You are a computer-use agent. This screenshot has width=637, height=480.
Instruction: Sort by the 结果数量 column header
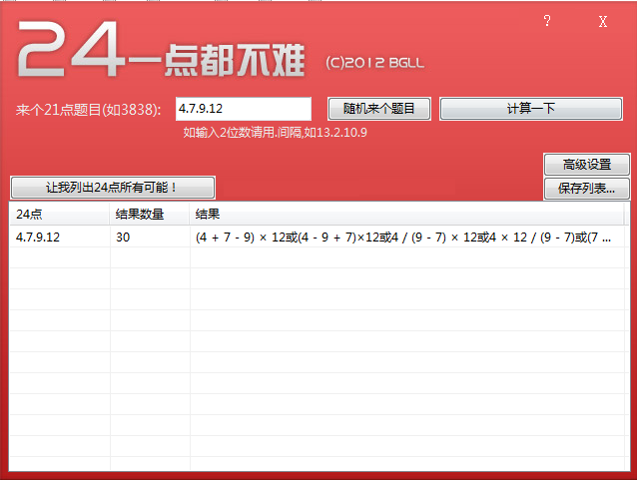point(150,214)
